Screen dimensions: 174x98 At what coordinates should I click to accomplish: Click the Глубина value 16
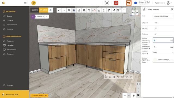coord(155,34)
